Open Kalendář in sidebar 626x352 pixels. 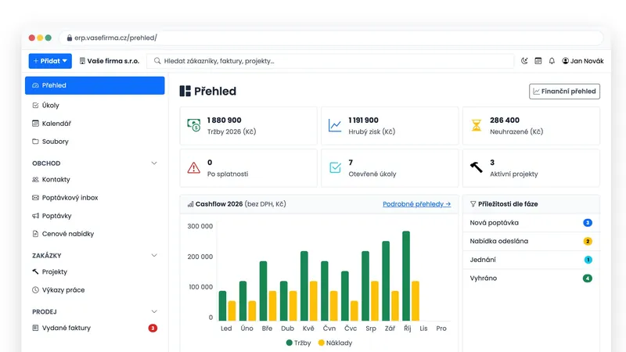[x=95, y=124]
